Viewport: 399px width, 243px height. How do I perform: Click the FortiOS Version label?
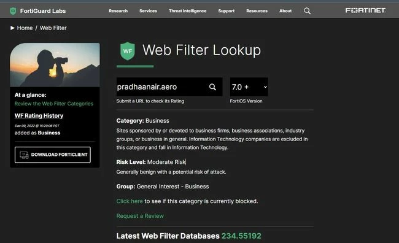click(x=246, y=101)
